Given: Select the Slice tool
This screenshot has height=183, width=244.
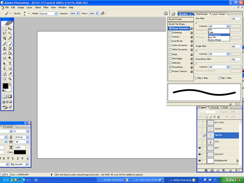Looking at the screenshot, I should [10, 38].
